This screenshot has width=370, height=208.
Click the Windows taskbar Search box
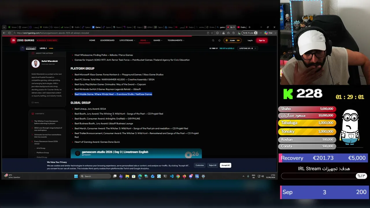(96, 176)
